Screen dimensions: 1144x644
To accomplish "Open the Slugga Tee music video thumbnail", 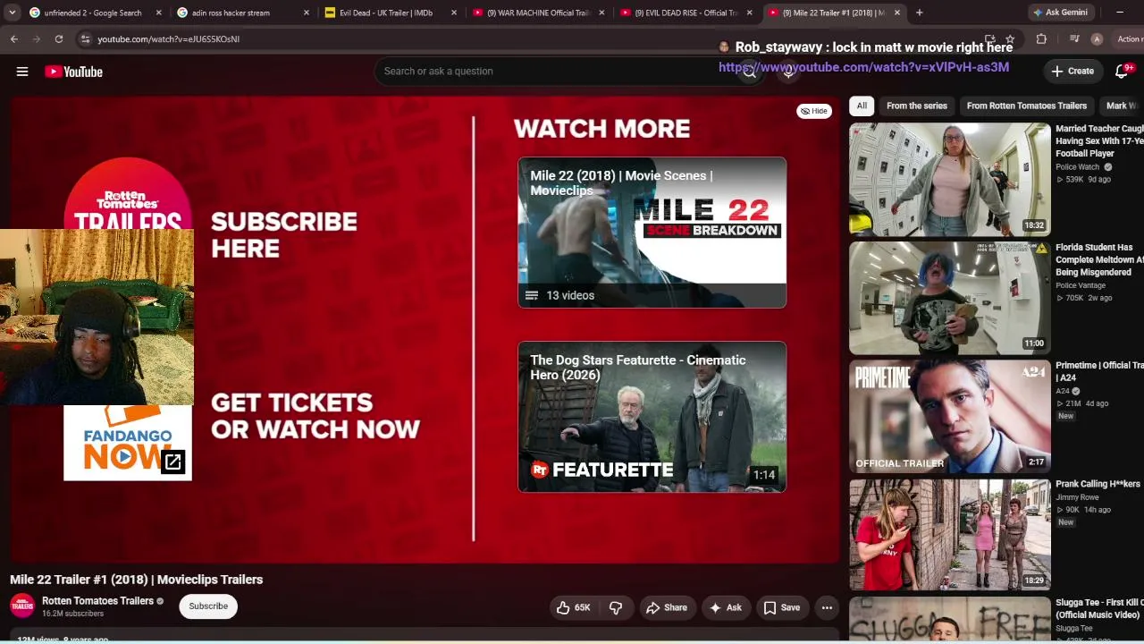I will click(950, 620).
